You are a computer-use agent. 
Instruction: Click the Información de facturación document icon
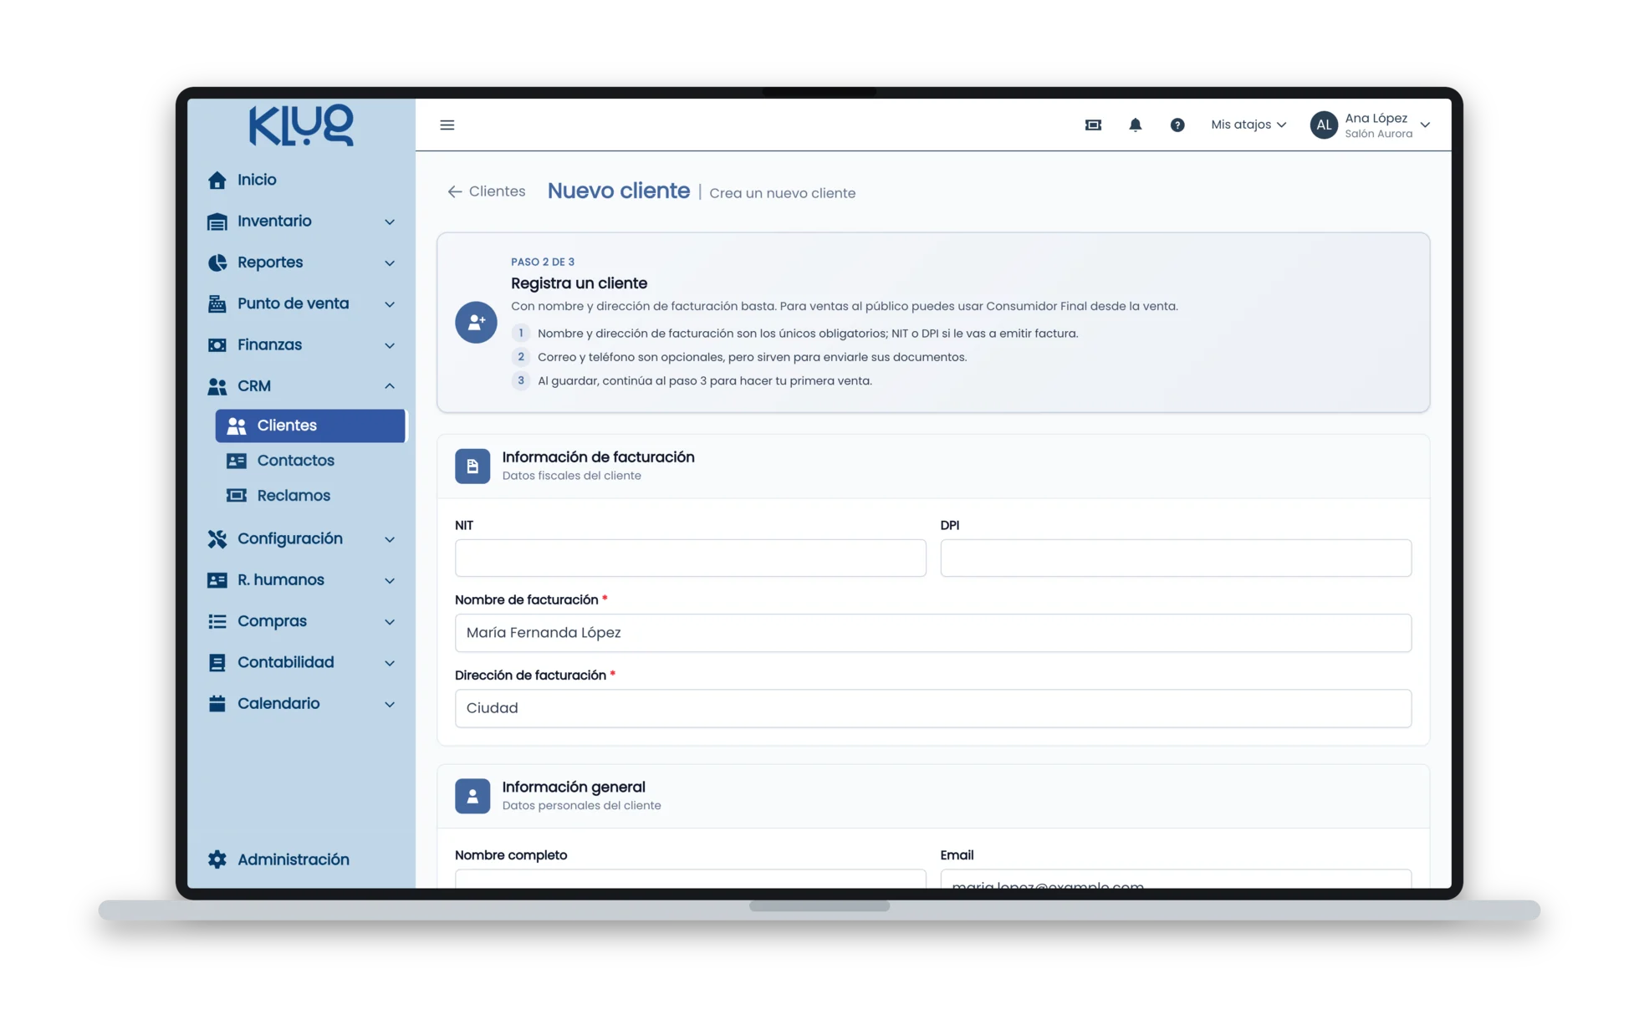(472, 466)
